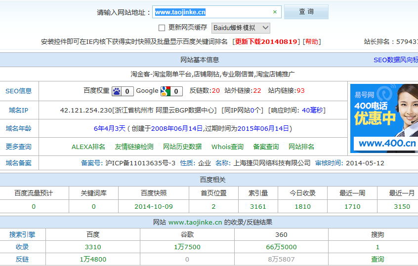Click ICP number 沪ICP备11013635号-3
The image size is (418, 266).
pos(140,163)
